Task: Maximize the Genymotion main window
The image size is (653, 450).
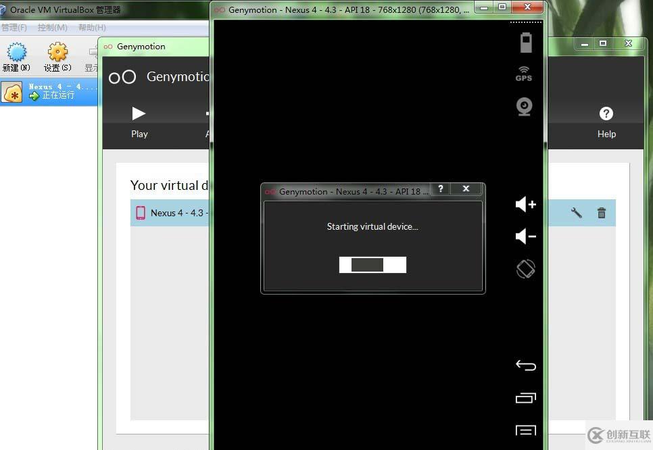Action: [603, 44]
